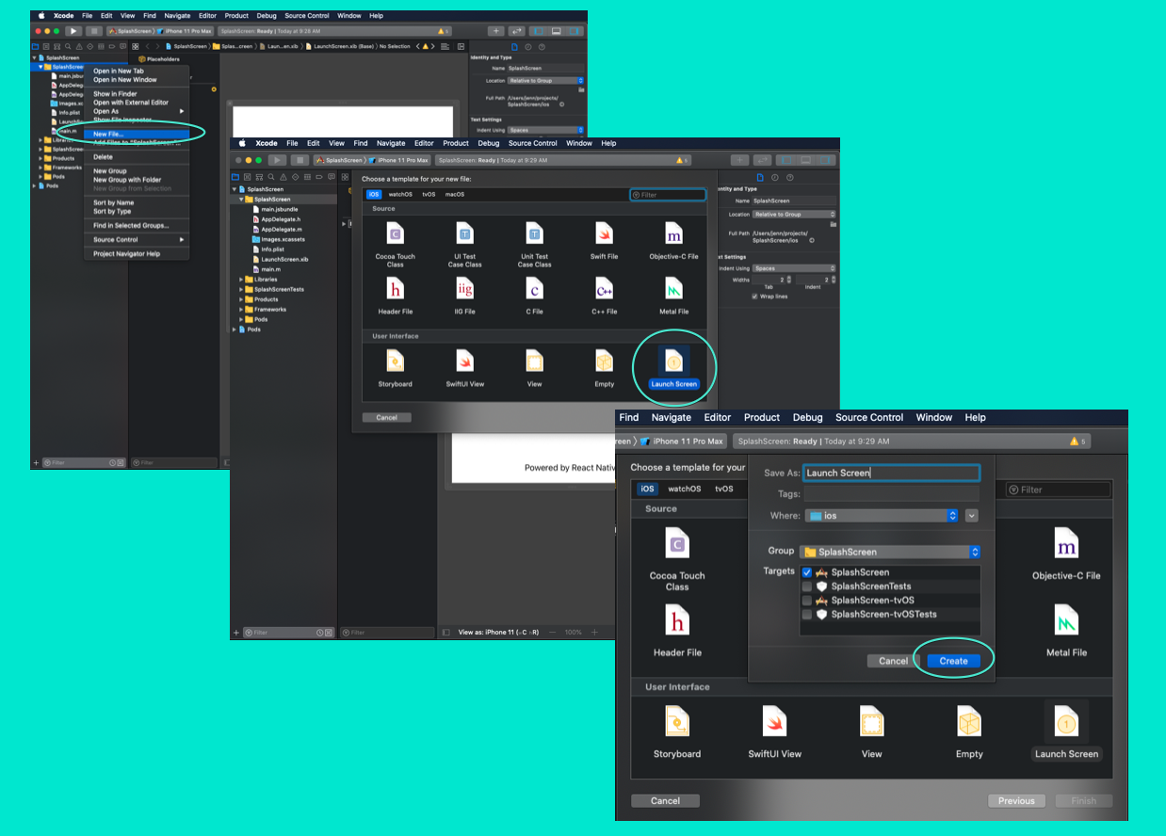Open the Apple menu in top-left window

tap(40, 16)
